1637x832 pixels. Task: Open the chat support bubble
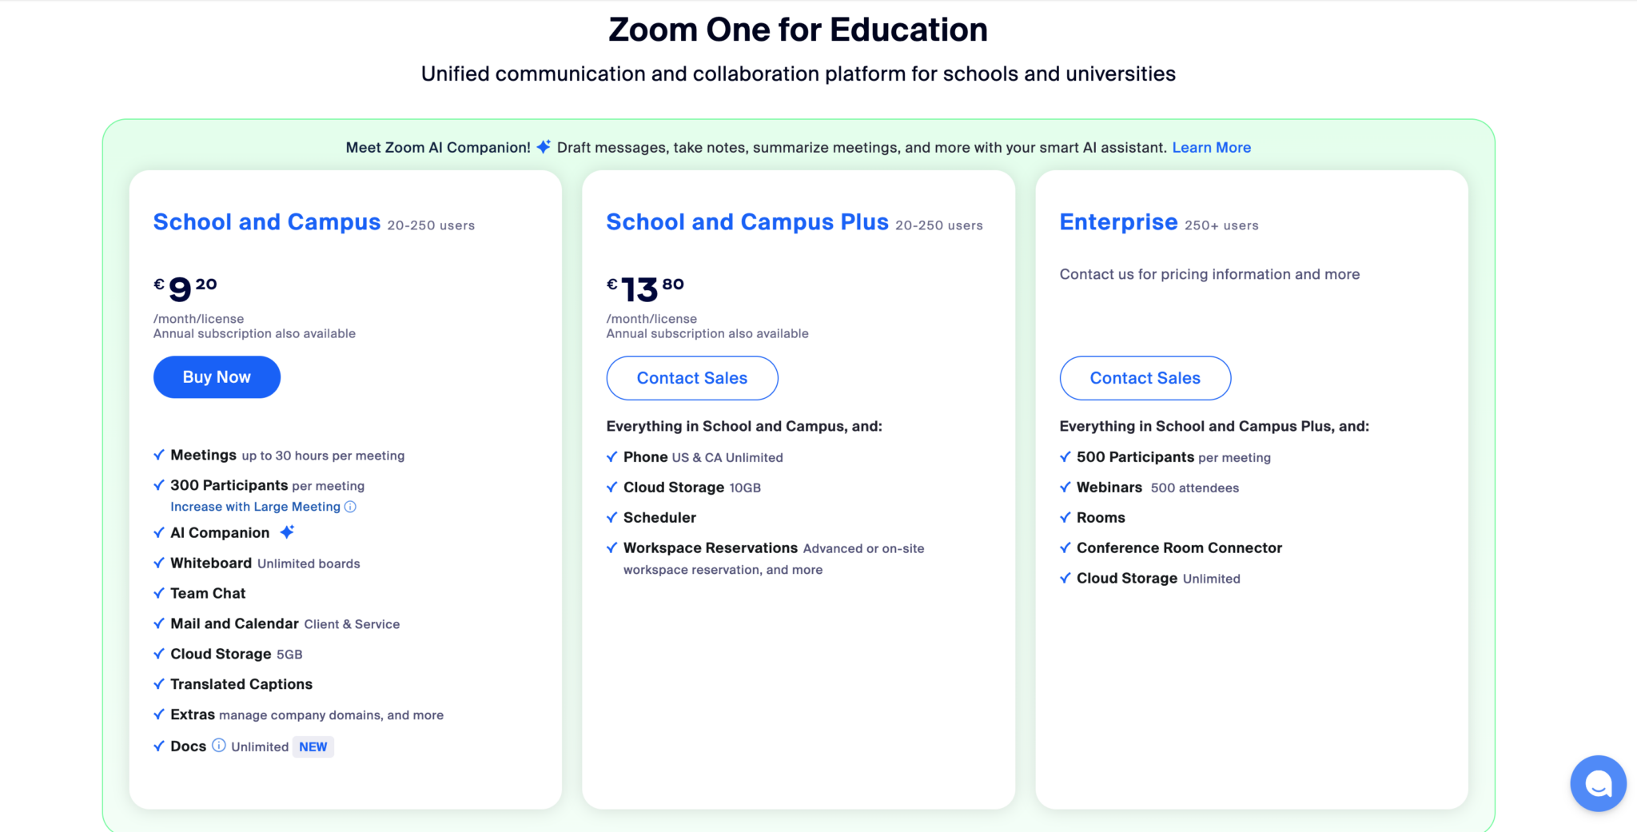tap(1598, 783)
